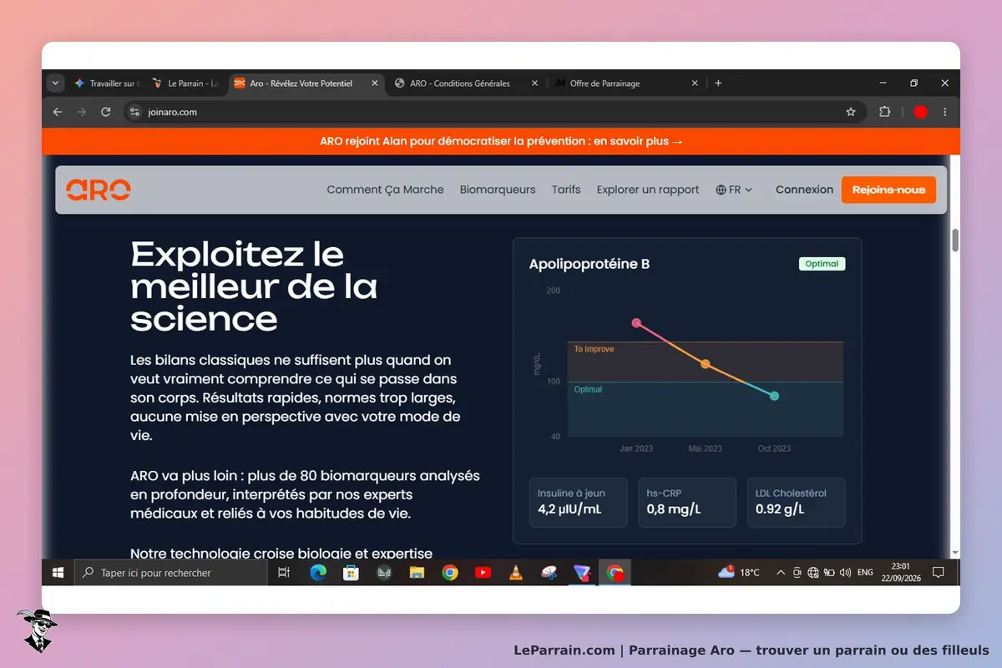The height and width of the screenshot is (668, 1002).
Task: Click the ENG language indicator
Action: tap(865, 573)
